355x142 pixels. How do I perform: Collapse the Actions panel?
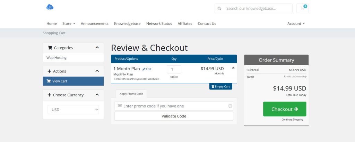[x=97, y=71]
